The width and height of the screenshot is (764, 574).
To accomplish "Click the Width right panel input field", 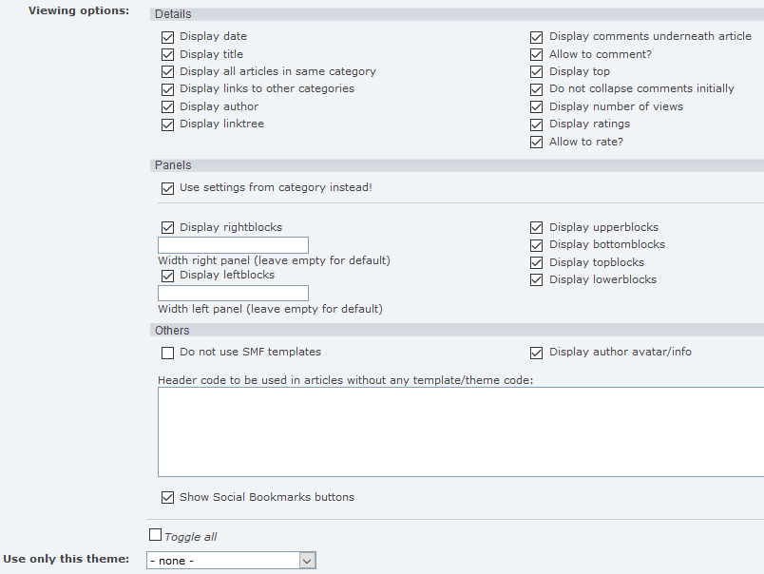I will [x=233, y=245].
